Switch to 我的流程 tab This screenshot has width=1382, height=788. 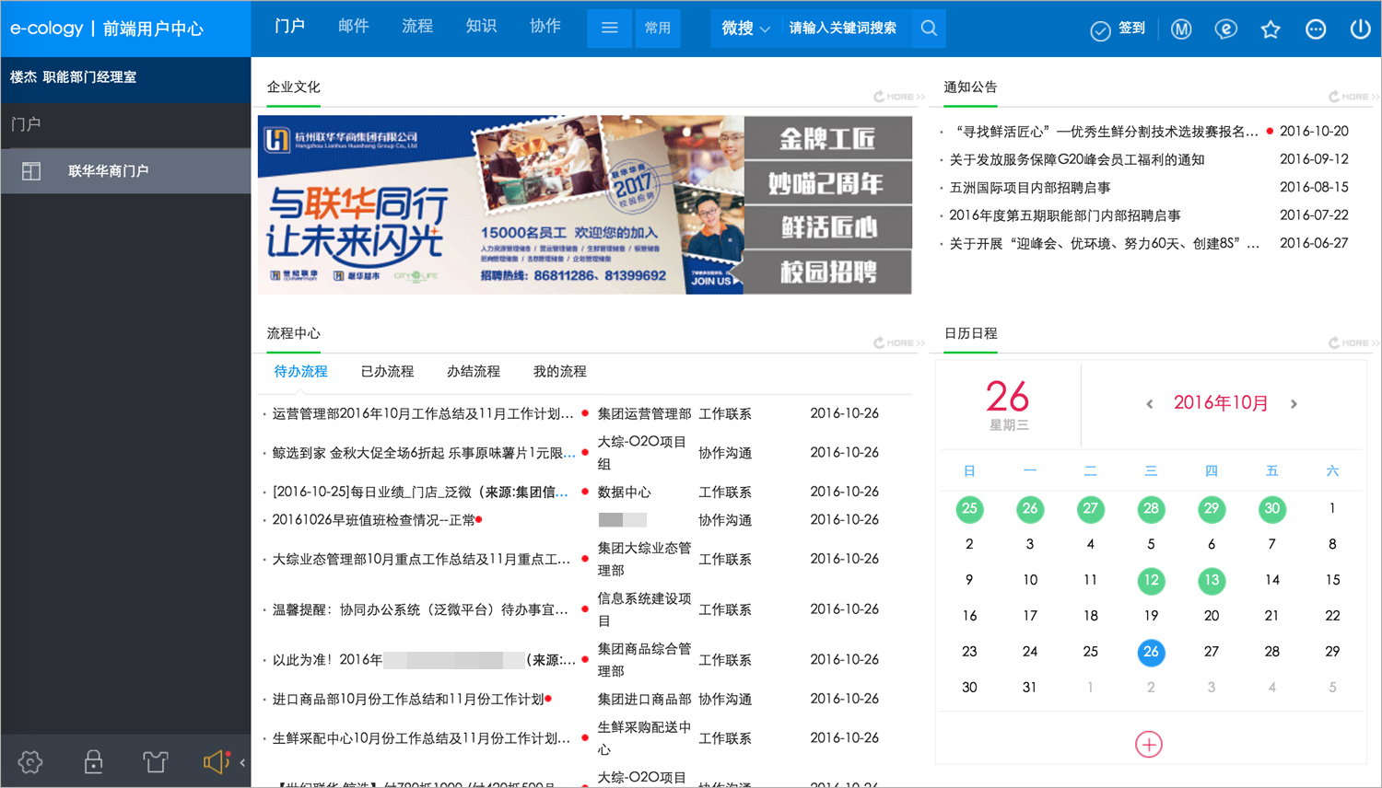click(x=560, y=372)
